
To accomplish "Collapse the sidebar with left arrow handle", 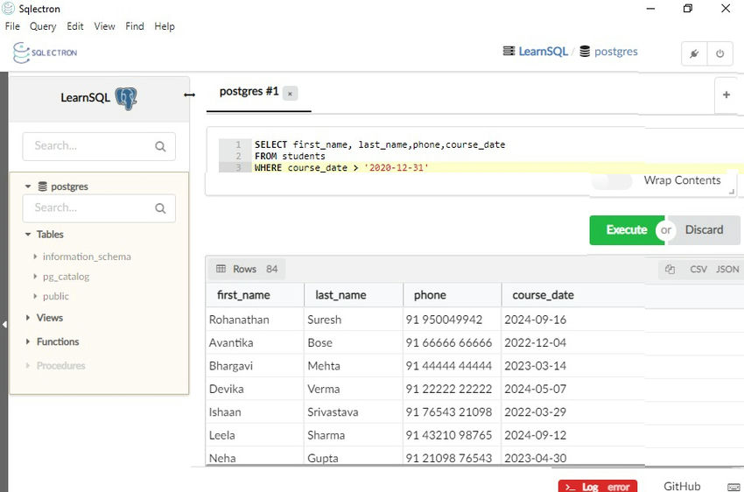I will 4,325.
